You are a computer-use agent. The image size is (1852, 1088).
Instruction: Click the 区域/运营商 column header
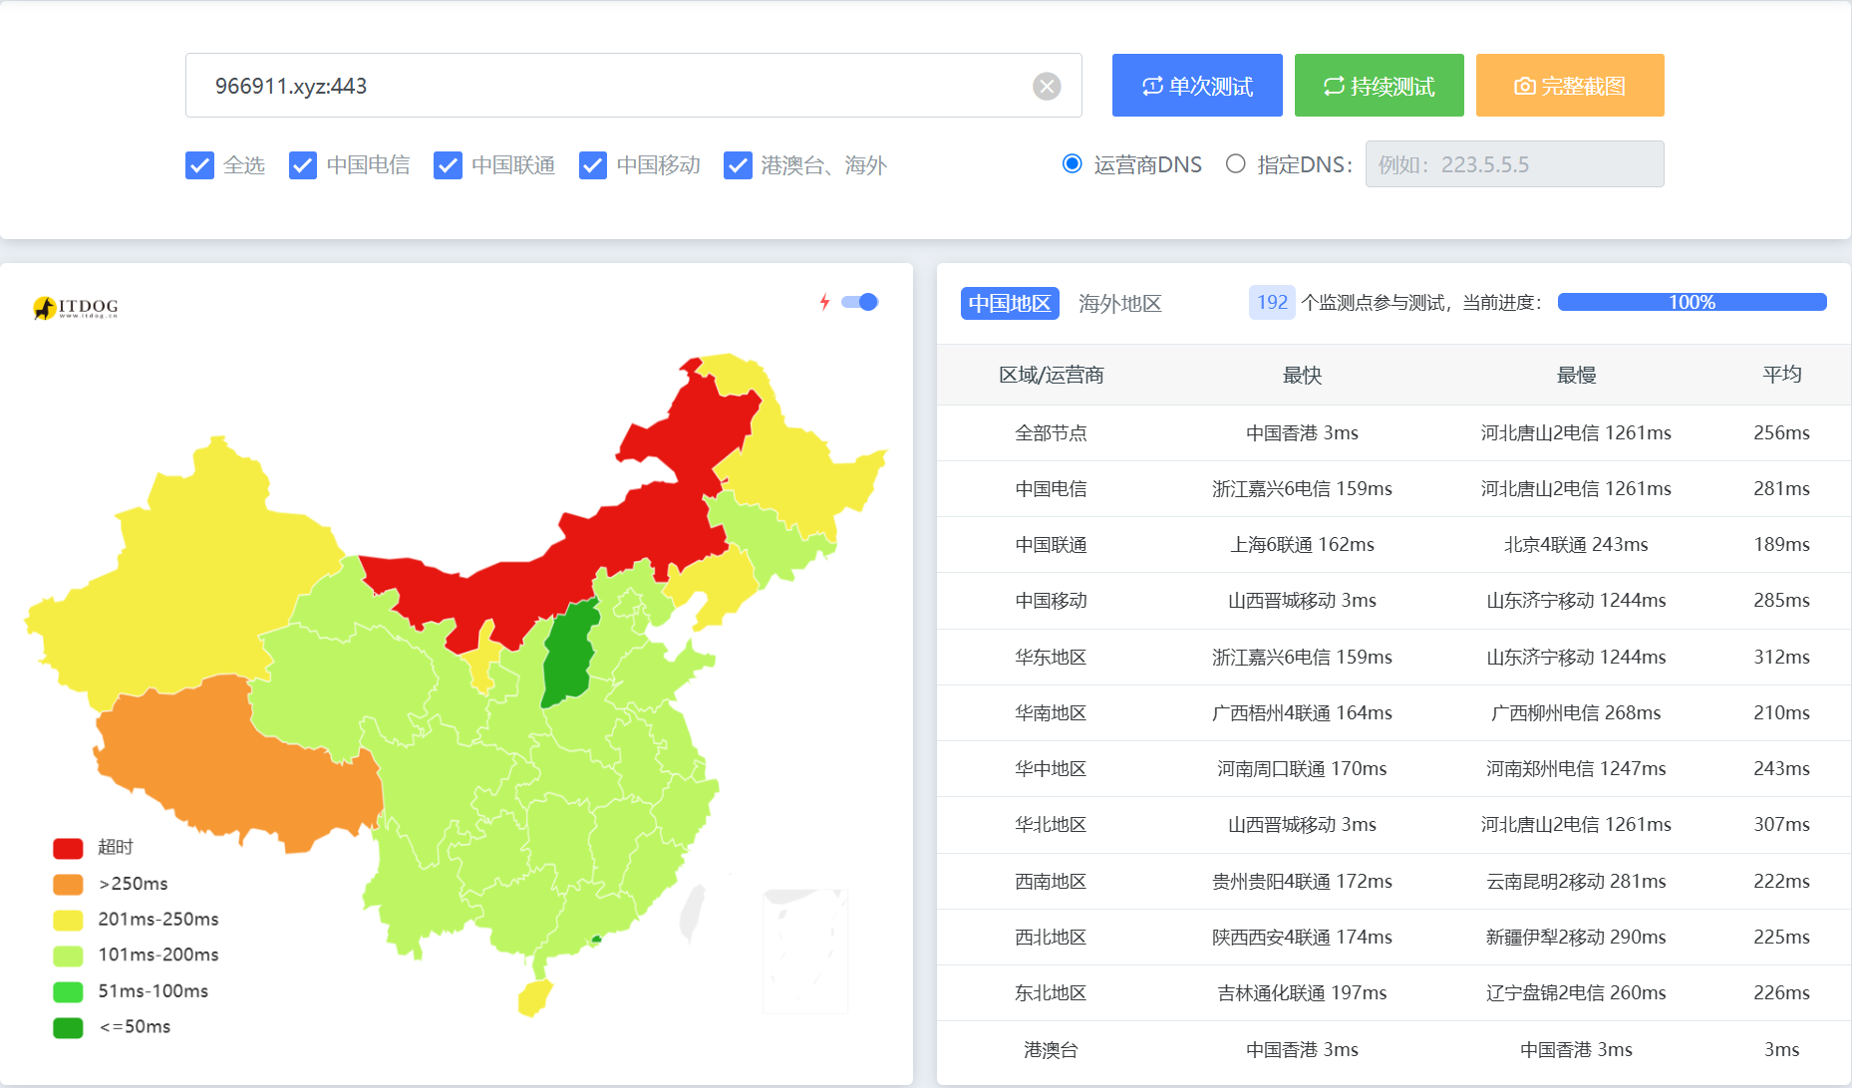(x=1051, y=375)
